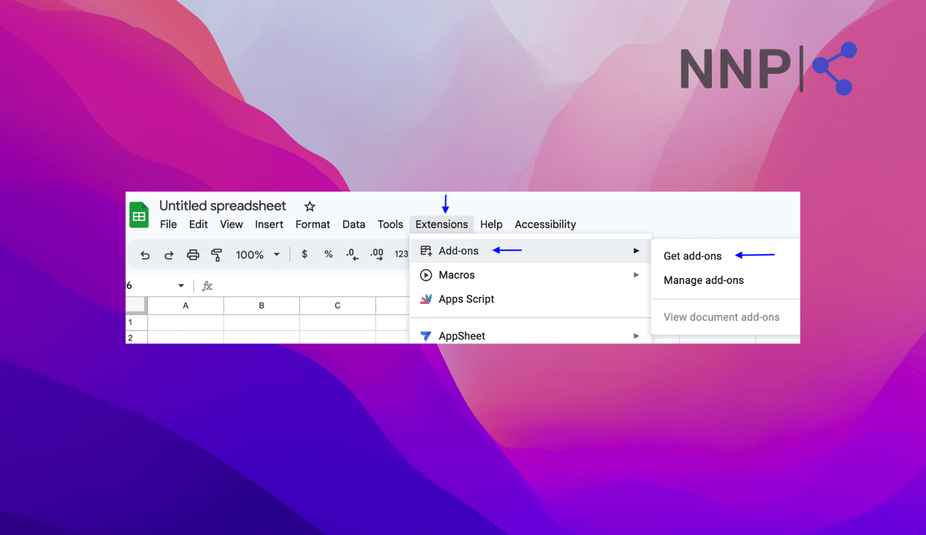Rename the Untitled spreadsheet title
Screen dimensions: 926x535
pos(222,206)
